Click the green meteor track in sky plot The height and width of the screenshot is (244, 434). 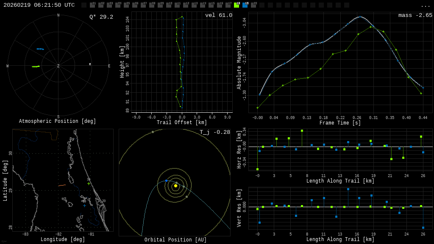[36, 67]
